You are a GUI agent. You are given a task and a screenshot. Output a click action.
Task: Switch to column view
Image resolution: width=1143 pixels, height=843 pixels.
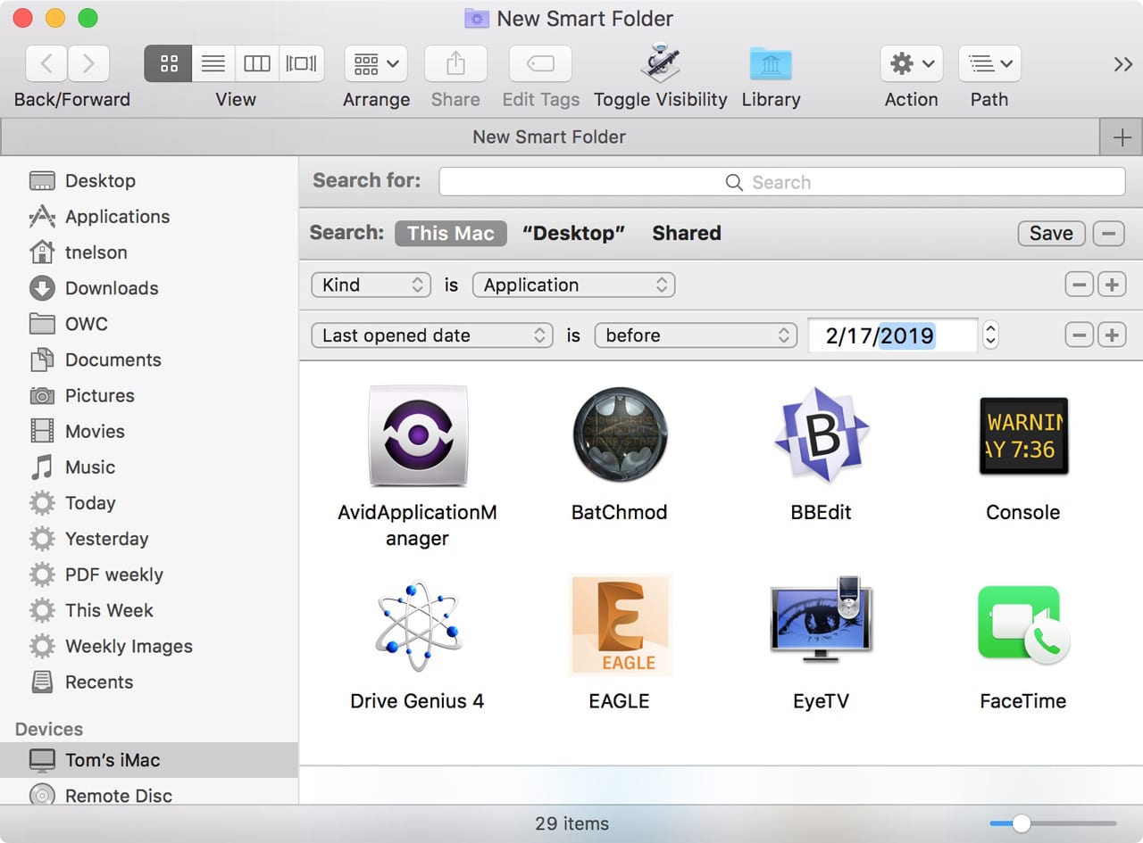[x=257, y=64]
